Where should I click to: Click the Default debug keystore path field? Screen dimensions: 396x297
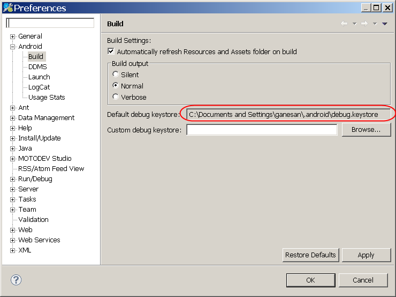(288, 114)
